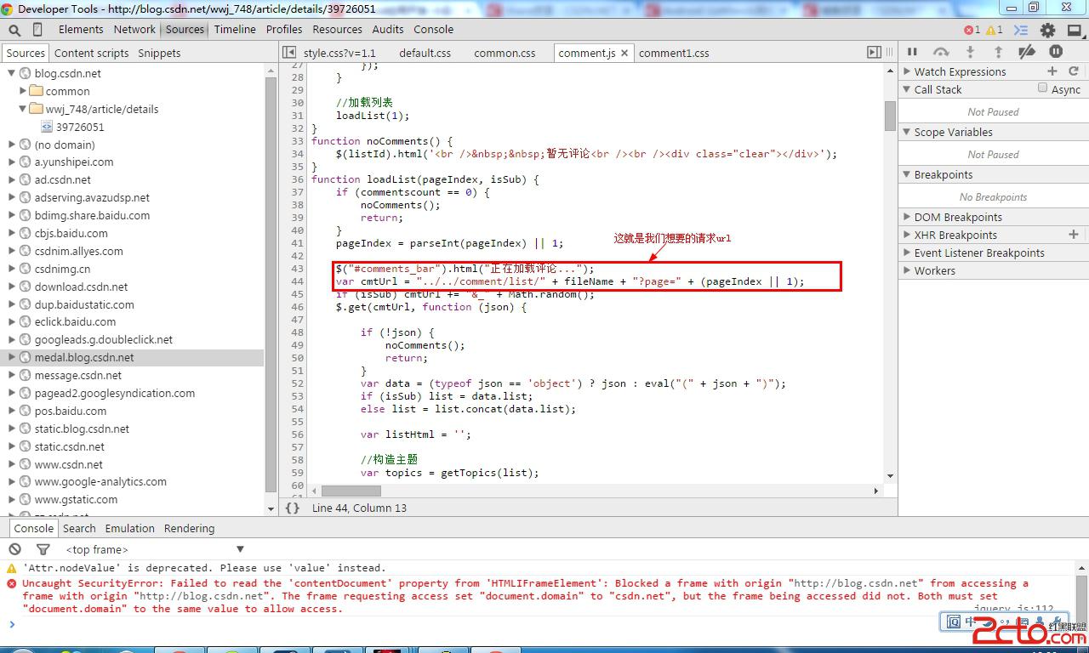Open DevTools settings gear
Image resolution: width=1089 pixels, height=653 pixels.
pos(1047,30)
